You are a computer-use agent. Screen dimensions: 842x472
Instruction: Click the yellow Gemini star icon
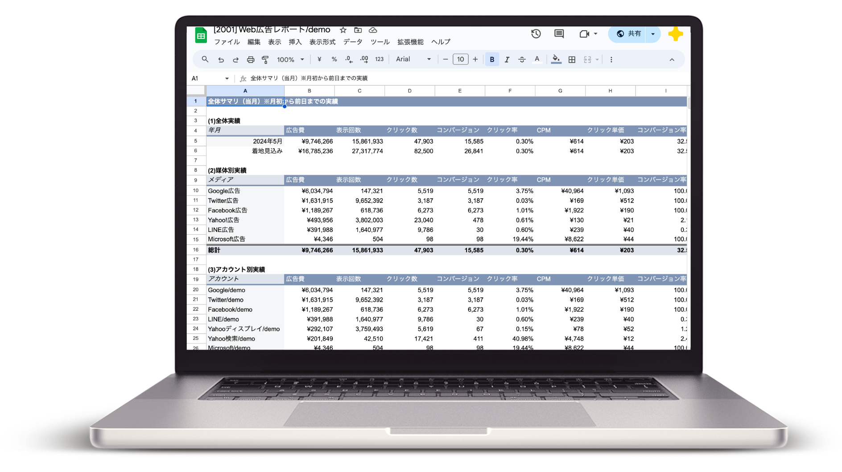tap(675, 34)
